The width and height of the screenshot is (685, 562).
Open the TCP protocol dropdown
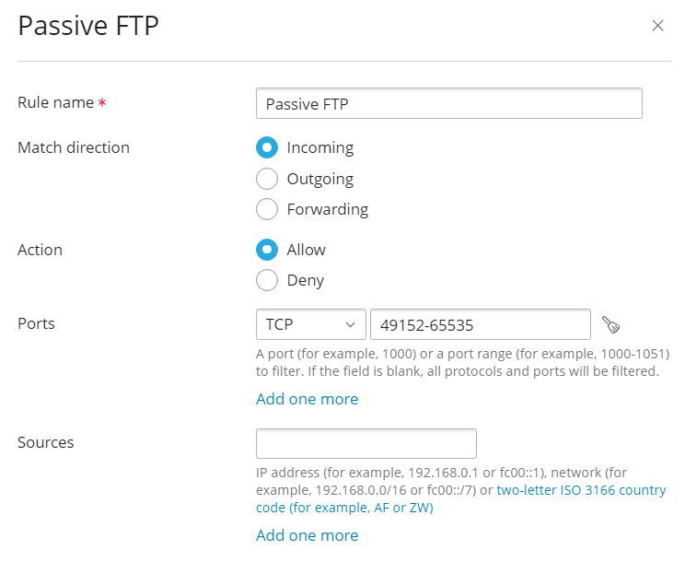point(310,324)
